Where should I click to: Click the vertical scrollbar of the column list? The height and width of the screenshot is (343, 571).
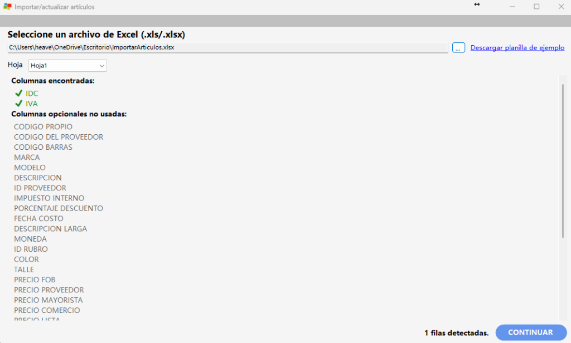(563, 160)
